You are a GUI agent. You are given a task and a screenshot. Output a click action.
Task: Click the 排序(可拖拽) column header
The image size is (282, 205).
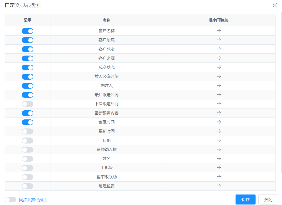219,20
